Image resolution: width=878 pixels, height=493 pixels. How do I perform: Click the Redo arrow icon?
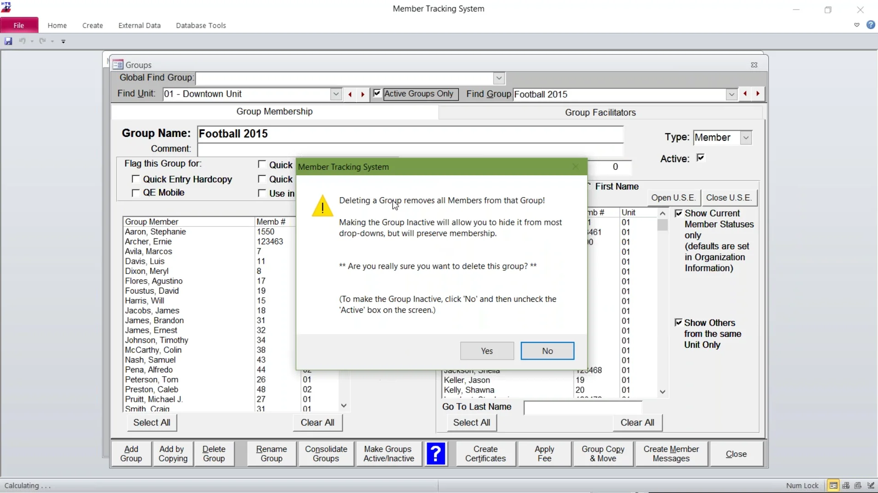pos(42,41)
